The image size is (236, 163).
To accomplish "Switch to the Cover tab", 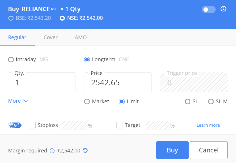I will click(x=51, y=37).
